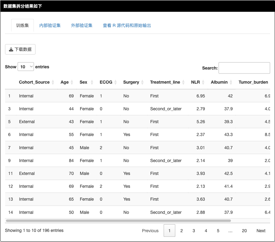This screenshot has width=275, height=242.
Task: Click Age value 55 in row 6
Action: (71, 134)
